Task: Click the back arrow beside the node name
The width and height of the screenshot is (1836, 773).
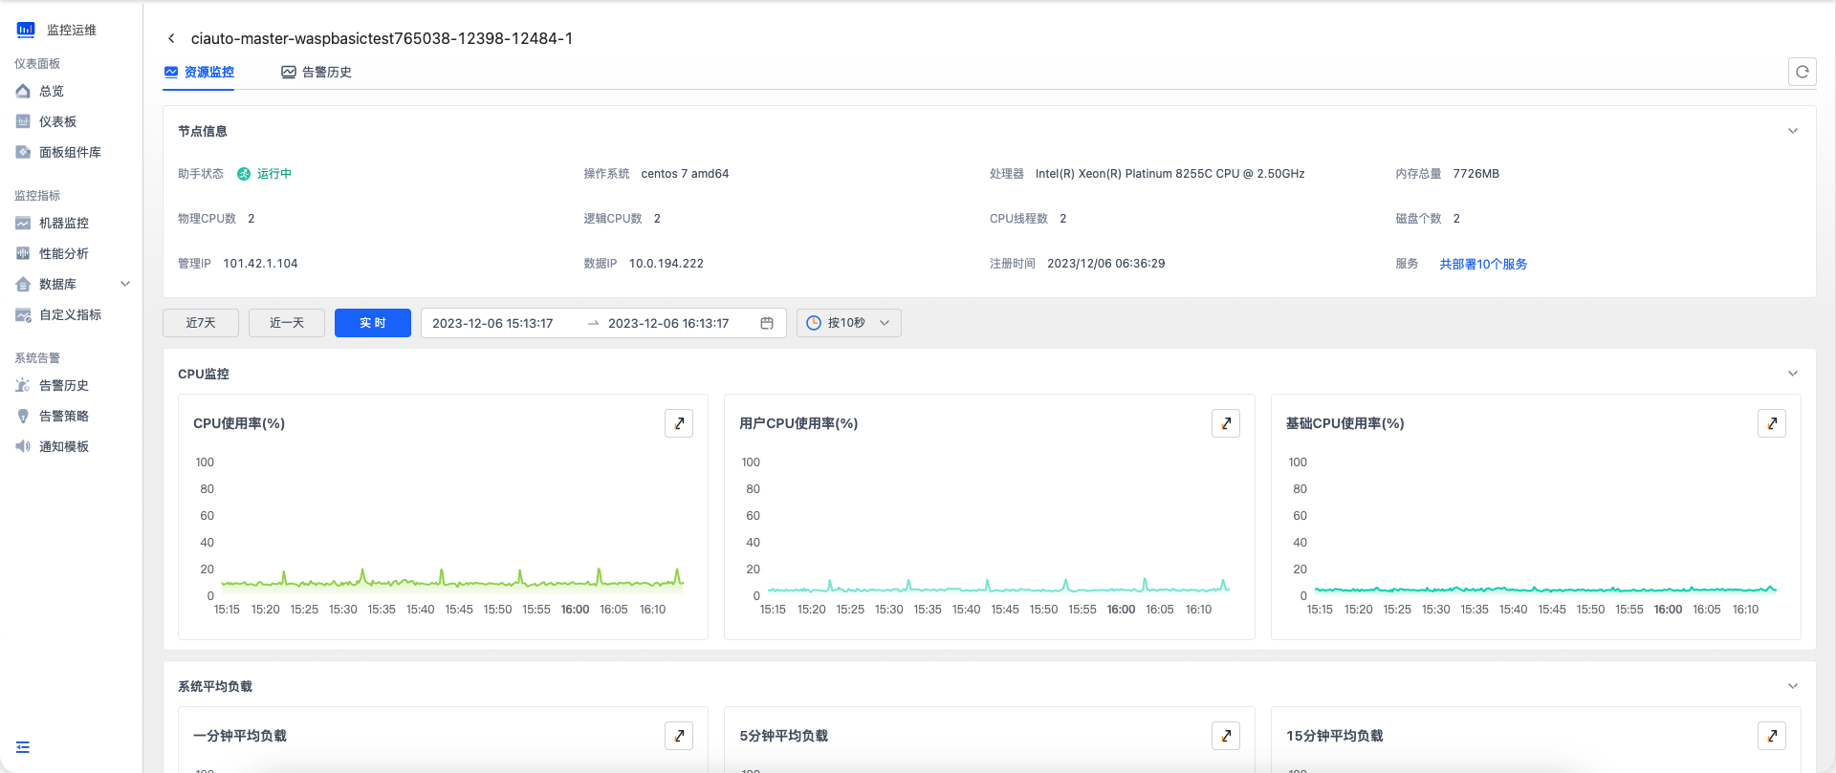Action: pyautogui.click(x=171, y=38)
